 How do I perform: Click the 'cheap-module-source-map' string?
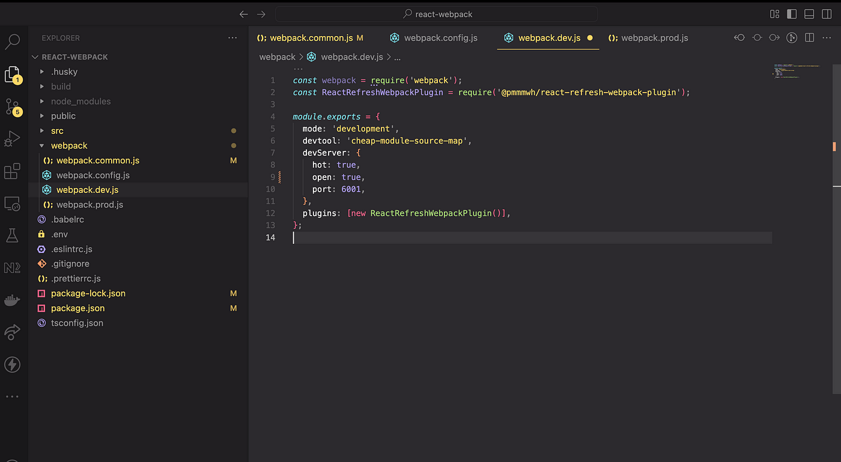409,141
